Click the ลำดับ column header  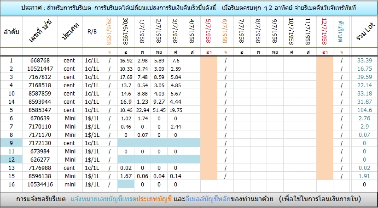tap(12, 32)
